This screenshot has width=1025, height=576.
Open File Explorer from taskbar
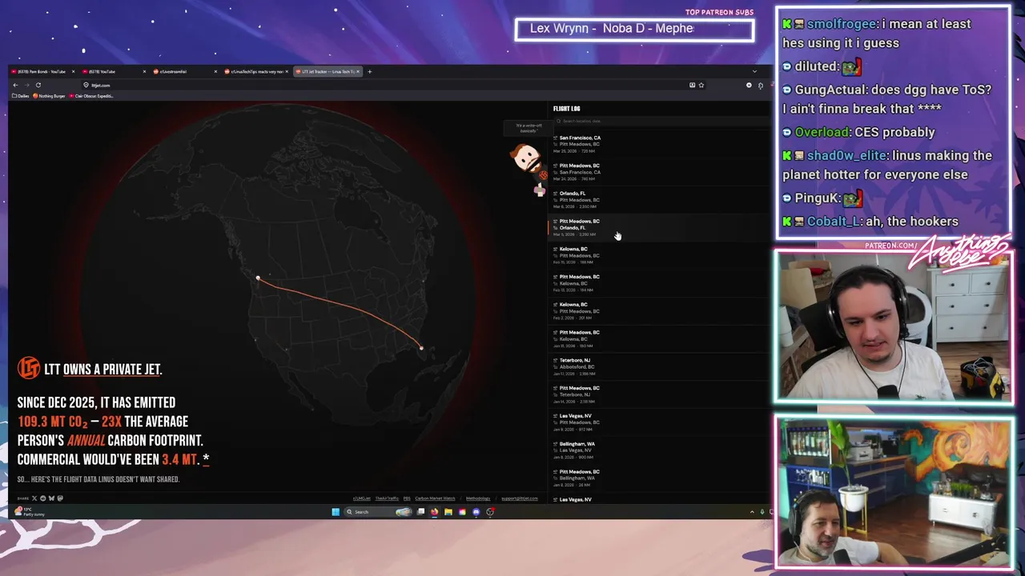click(448, 512)
